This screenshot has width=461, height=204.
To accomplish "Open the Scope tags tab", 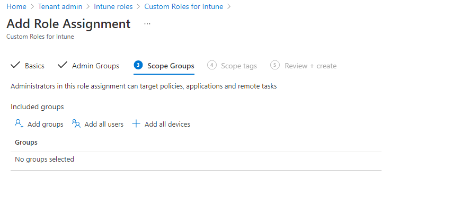I will click(x=239, y=66).
